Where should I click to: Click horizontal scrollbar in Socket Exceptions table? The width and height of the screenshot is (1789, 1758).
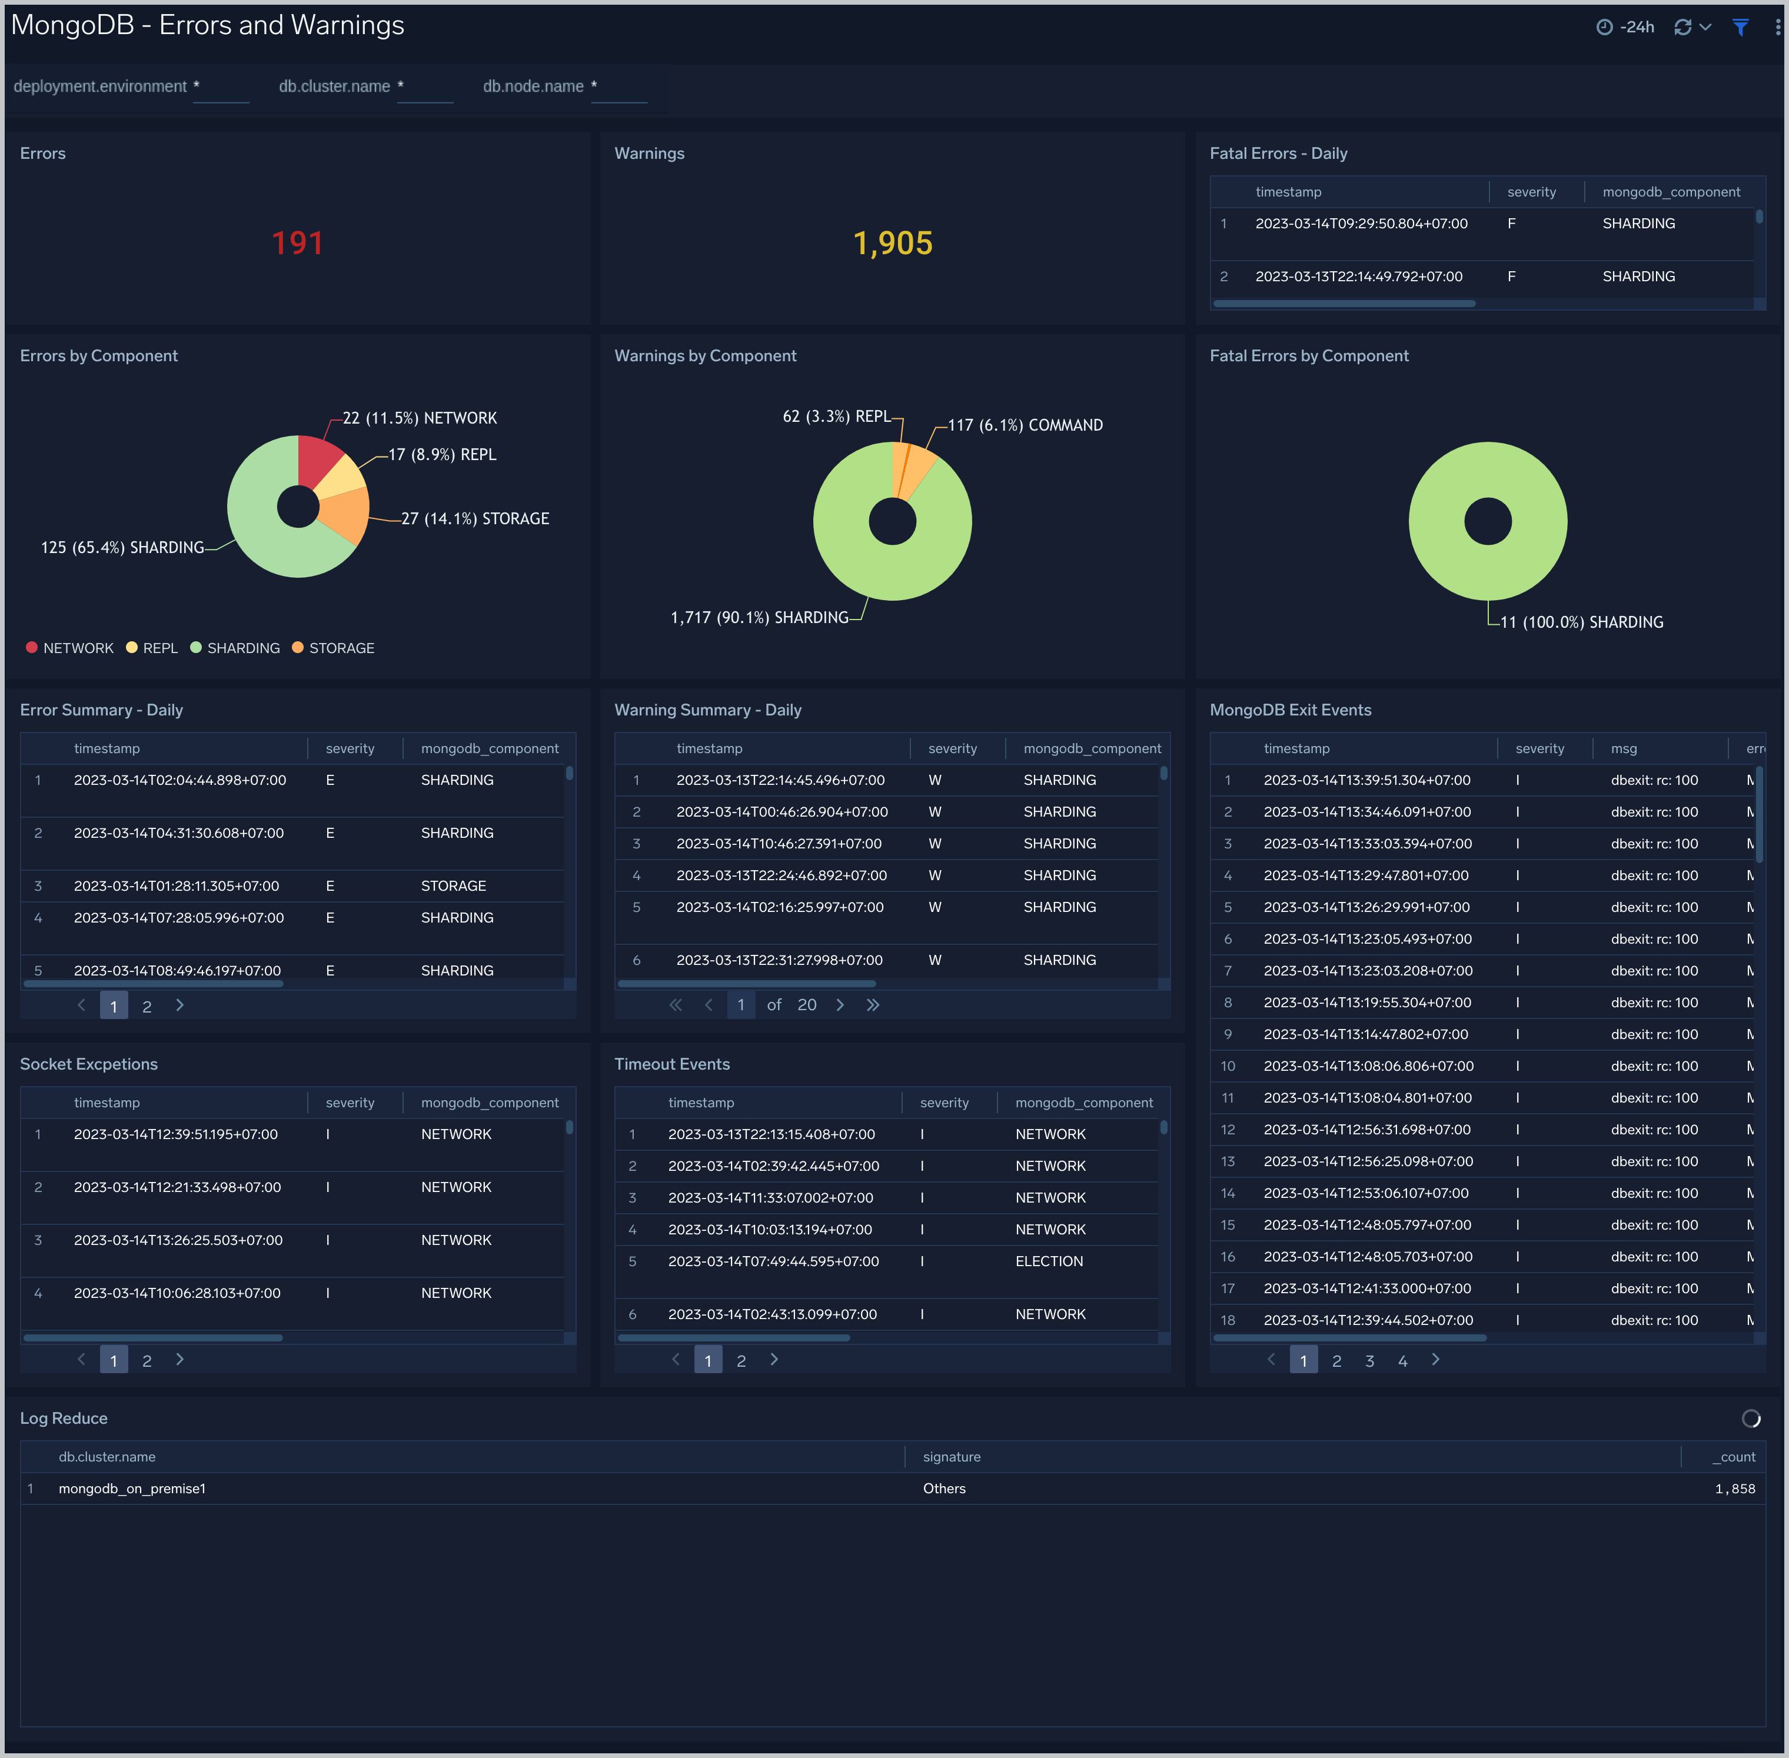tap(152, 1338)
